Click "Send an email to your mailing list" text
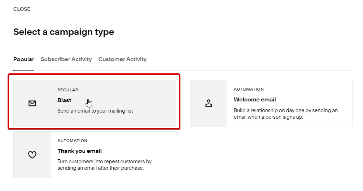Screen dimensions: 363x191 tap(95, 111)
